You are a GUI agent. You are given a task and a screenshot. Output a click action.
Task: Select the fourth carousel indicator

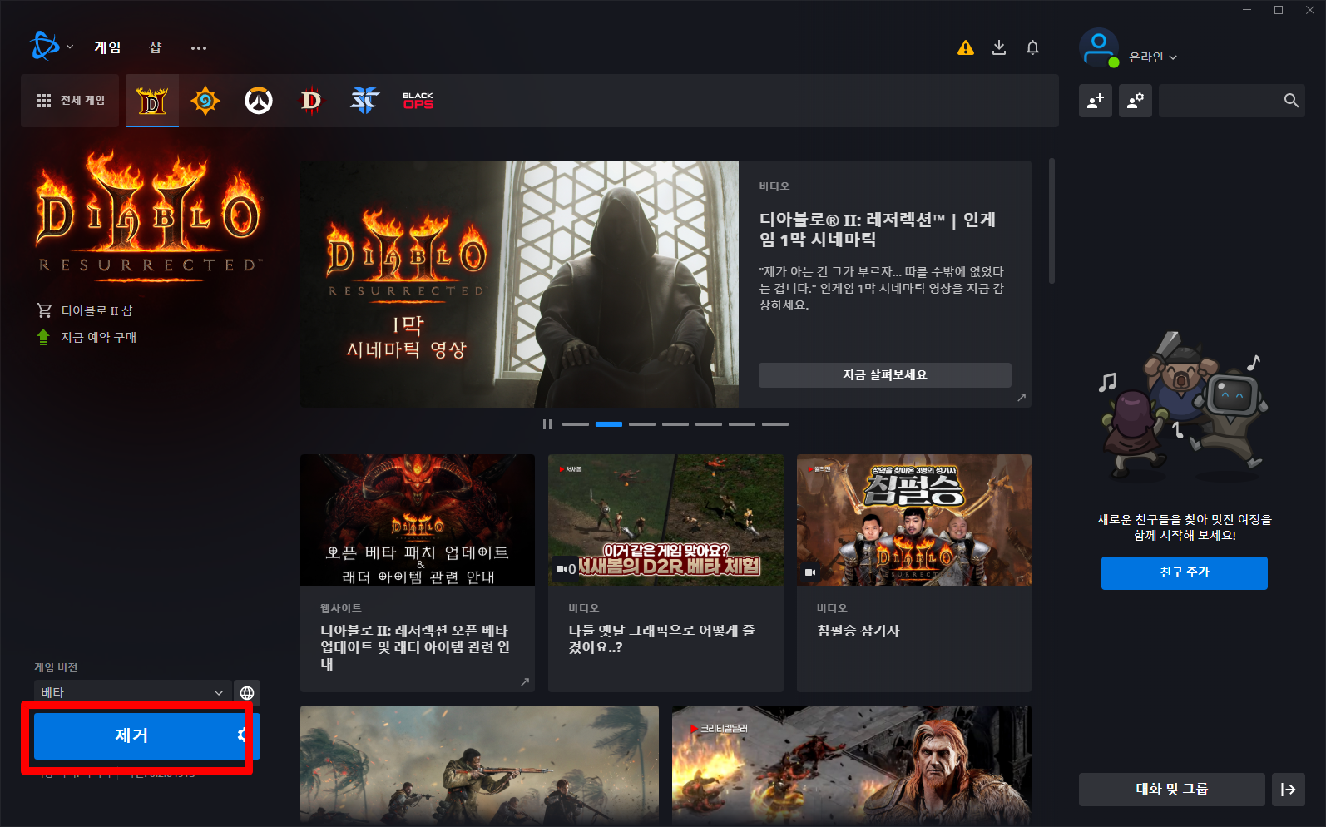[x=675, y=424]
